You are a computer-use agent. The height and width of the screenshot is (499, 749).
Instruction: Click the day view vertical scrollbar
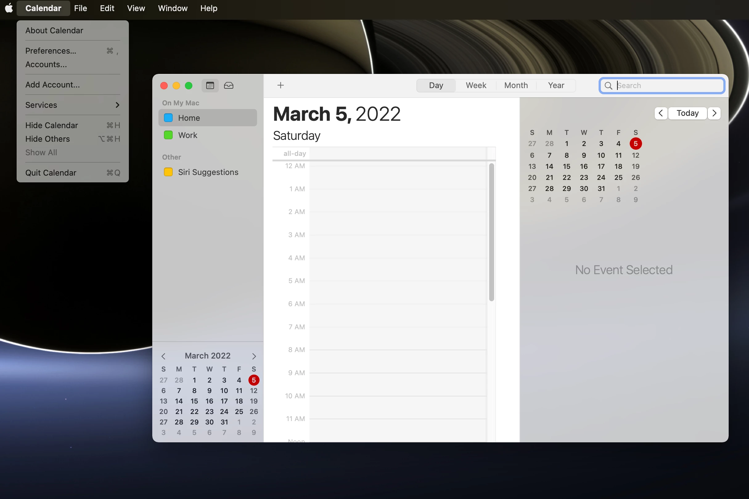tap(491, 232)
